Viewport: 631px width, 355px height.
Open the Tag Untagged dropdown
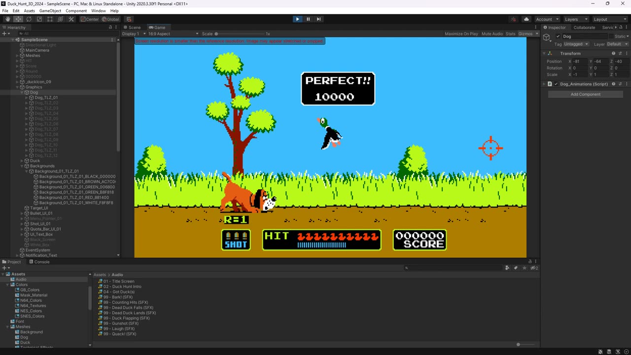[x=576, y=44]
